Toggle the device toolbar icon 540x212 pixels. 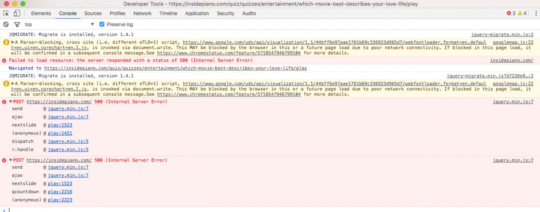(x=17, y=14)
